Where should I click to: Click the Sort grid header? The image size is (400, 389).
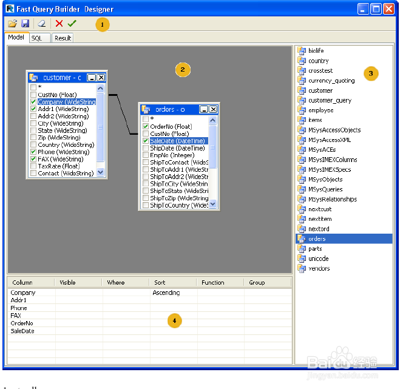click(173, 283)
